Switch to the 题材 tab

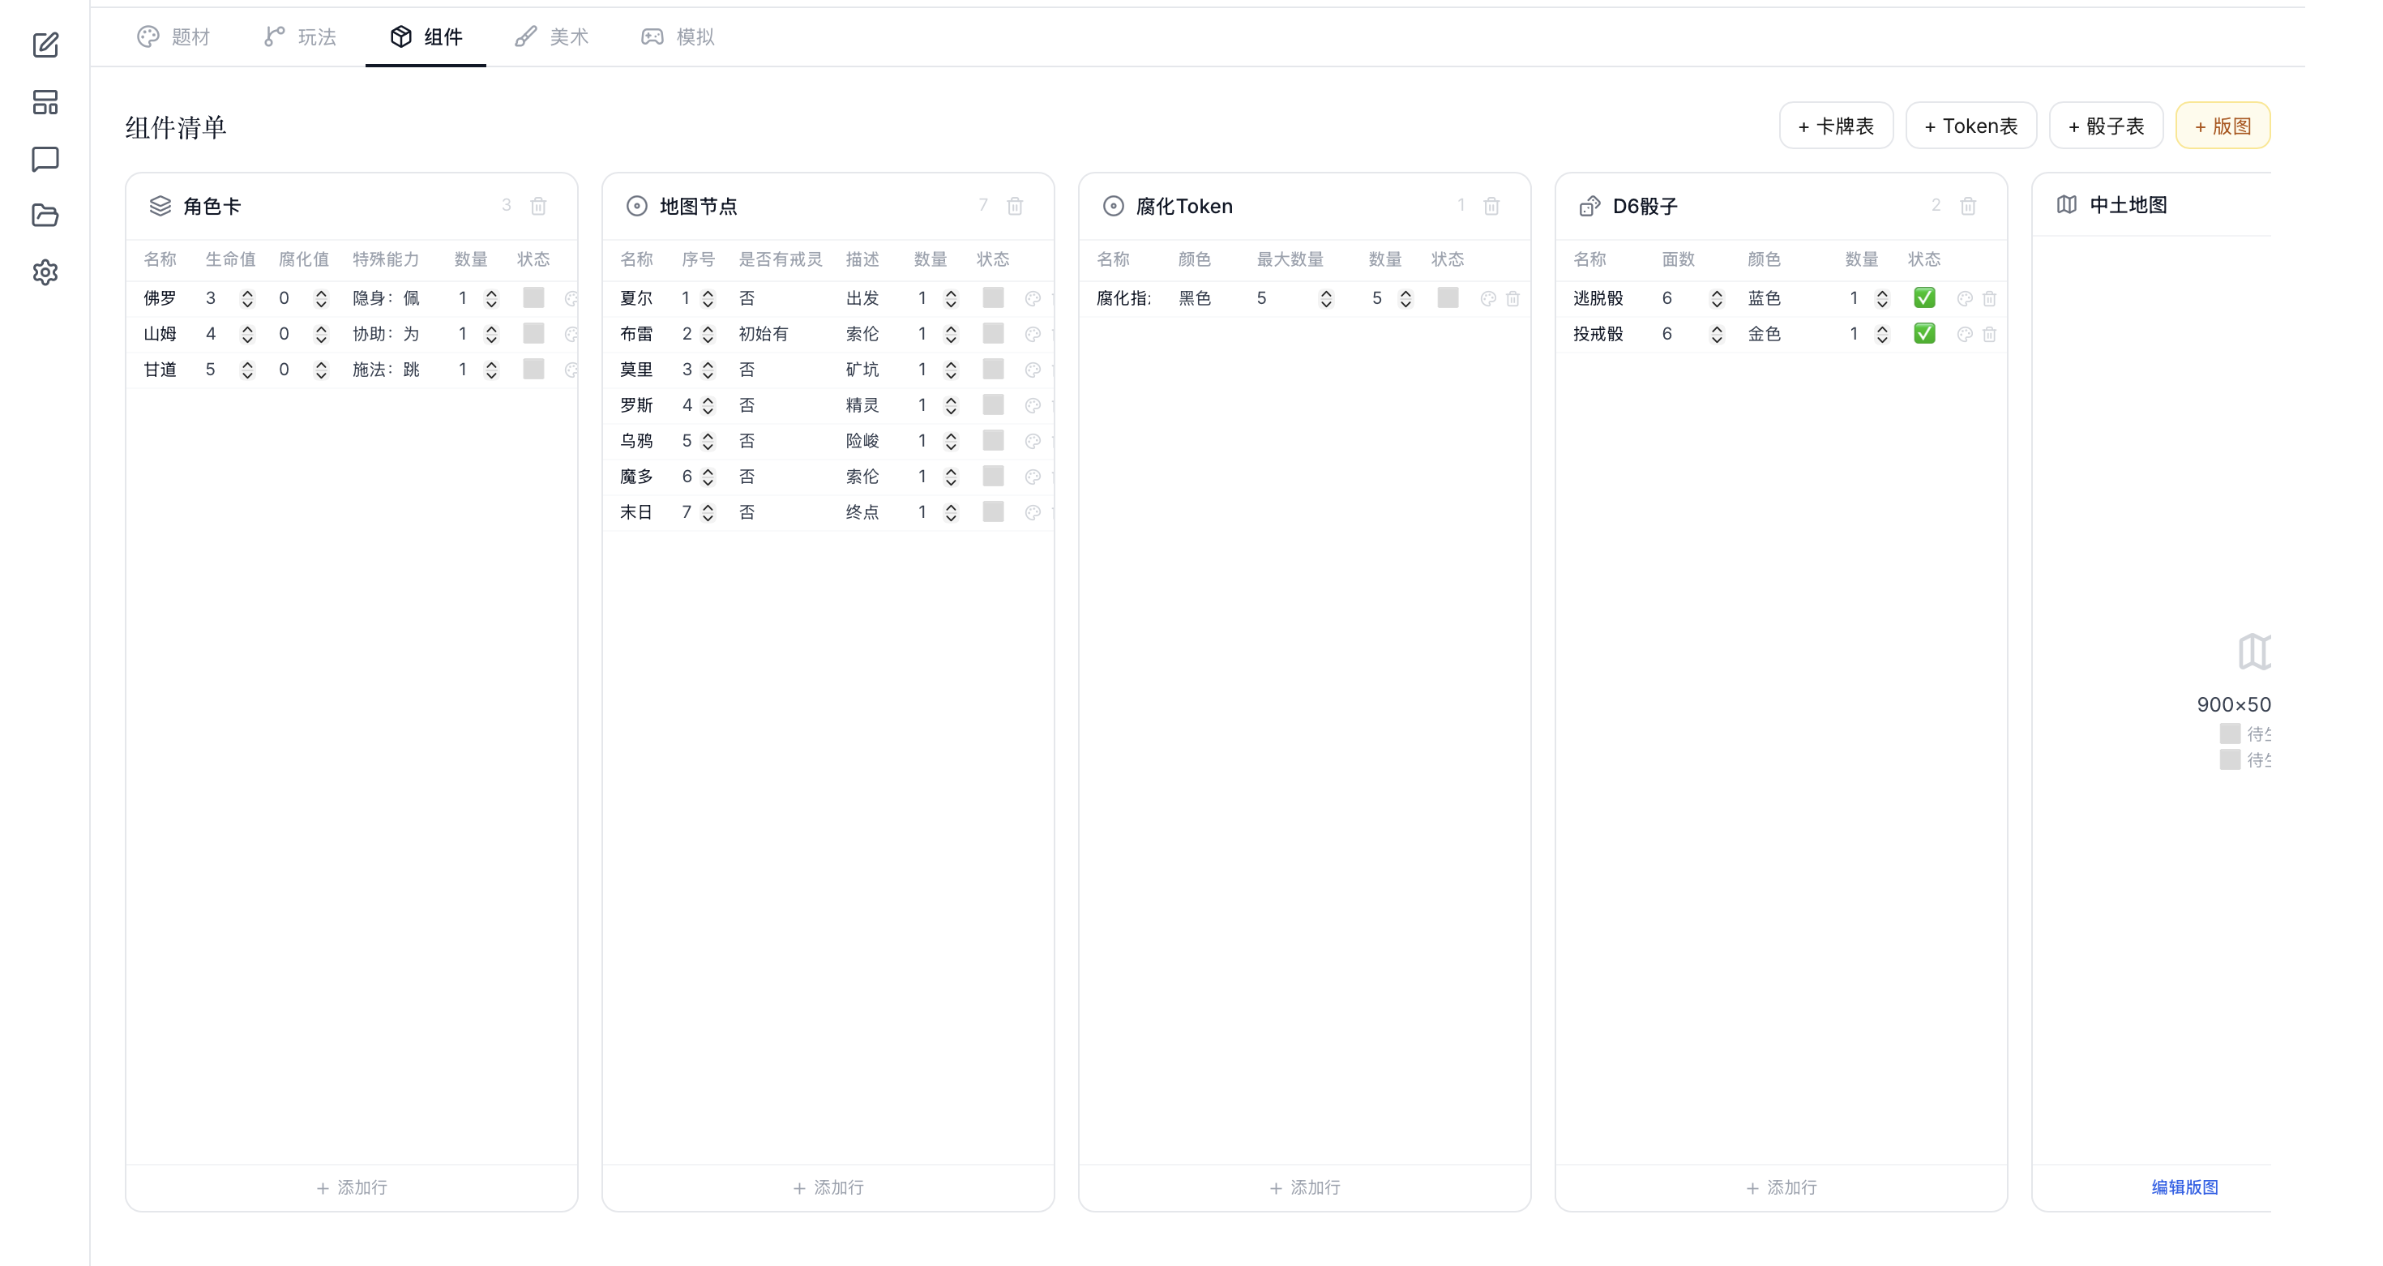(174, 37)
